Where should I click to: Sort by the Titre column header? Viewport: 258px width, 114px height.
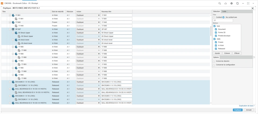(26, 12)
